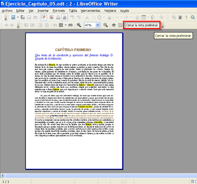197x184 pixels.
Task: Click the 1 / 1 page indicator in status bar
Action: (6, 181)
